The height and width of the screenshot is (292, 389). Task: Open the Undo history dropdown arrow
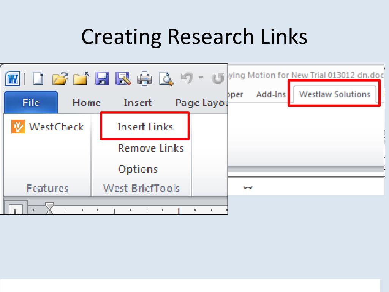pos(201,78)
